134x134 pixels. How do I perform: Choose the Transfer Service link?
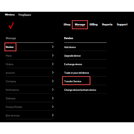click(x=73, y=81)
